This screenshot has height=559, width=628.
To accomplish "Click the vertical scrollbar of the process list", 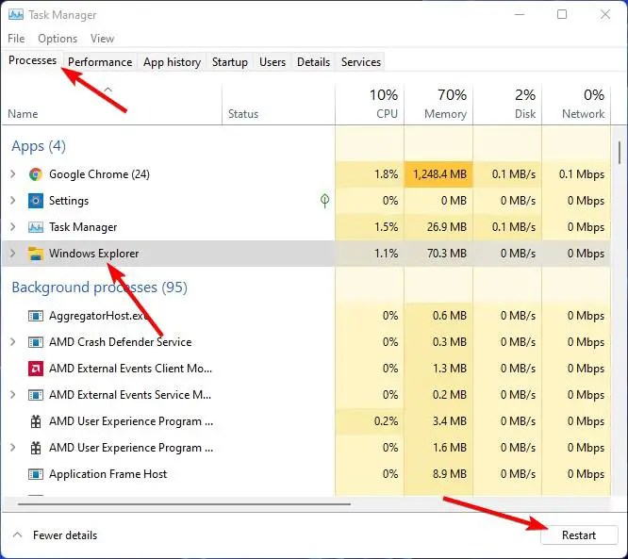I will (x=619, y=152).
